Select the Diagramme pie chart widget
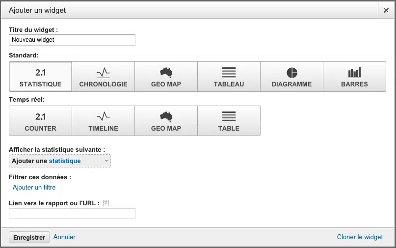 tap(291, 77)
